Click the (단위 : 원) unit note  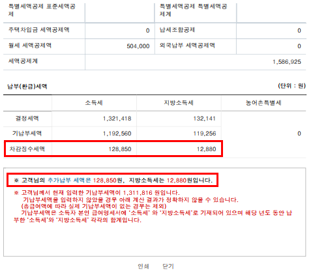pos(291,86)
